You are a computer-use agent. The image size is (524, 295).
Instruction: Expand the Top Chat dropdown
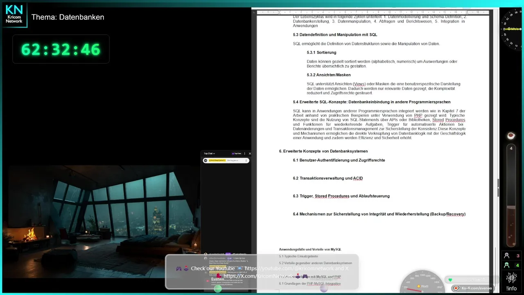pyautogui.click(x=209, y=154)
